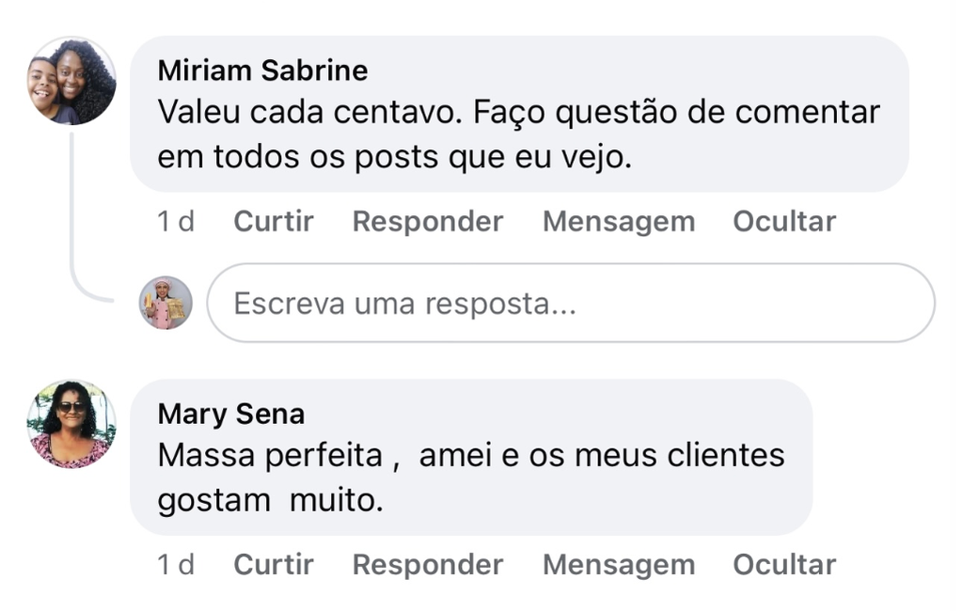The height and width of the screenshot is (611, 963).
Task: Curtir Mary Sena's comment
Action: 274,565
